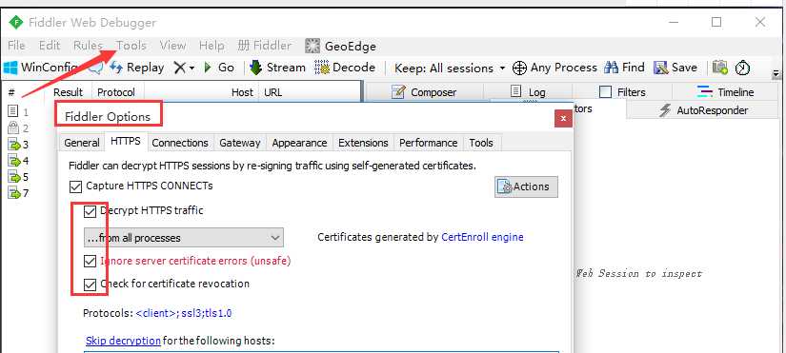The width and height of the screenshot is (786, 353).
Task: Open the Tools menu
Action: pos(131,46)
